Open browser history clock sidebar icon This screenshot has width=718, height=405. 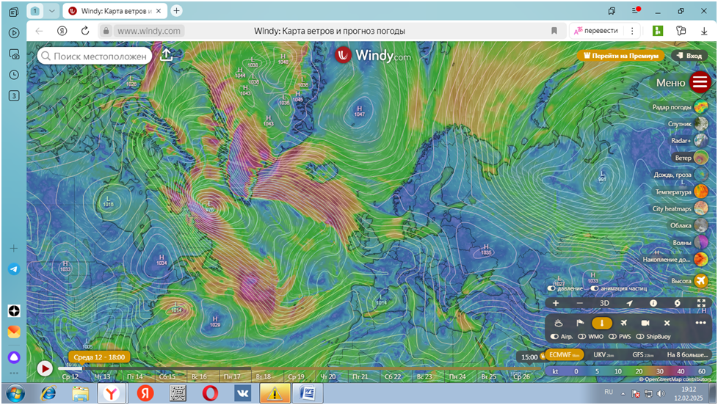coord(14,75)
